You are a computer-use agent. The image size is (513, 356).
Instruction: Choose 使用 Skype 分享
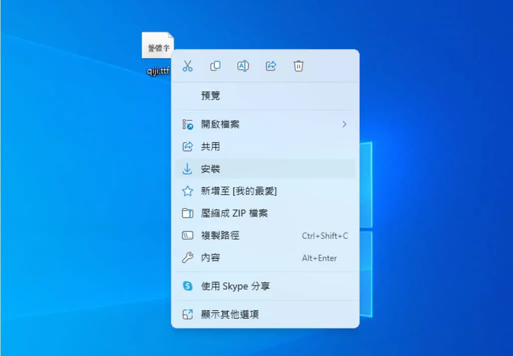pyautogui.click(x=265, y=286)
